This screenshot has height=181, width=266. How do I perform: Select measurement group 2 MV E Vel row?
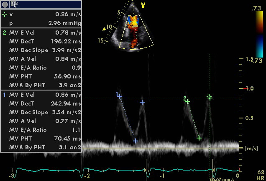click(x=42, y=33)
